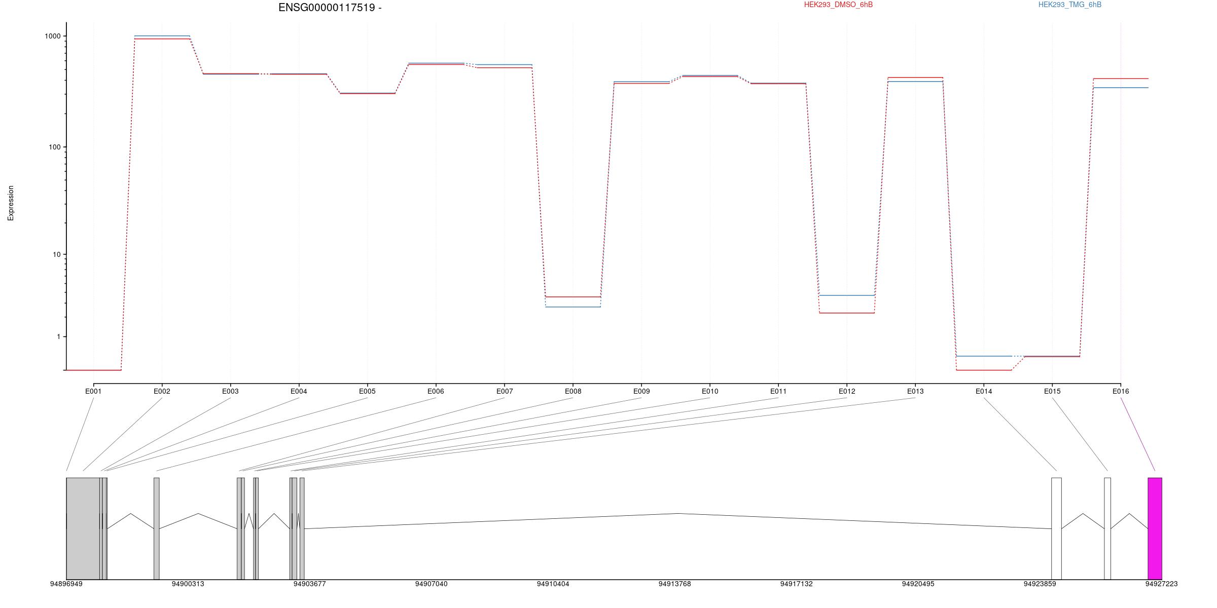The height and width of the screenshot is (608, 1217).
Task: Click genomic coordinate 94927223
Action: (1161, 584)
